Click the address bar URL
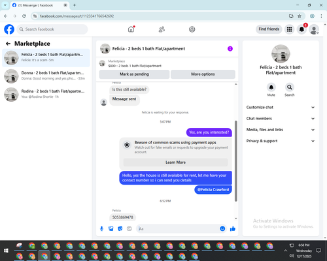The image size is (327, 261). [x=77, y=16]
